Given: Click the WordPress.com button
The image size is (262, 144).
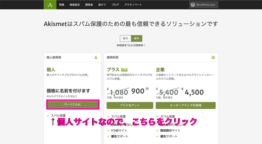Looking at the screenshot, I should [204, 5].
